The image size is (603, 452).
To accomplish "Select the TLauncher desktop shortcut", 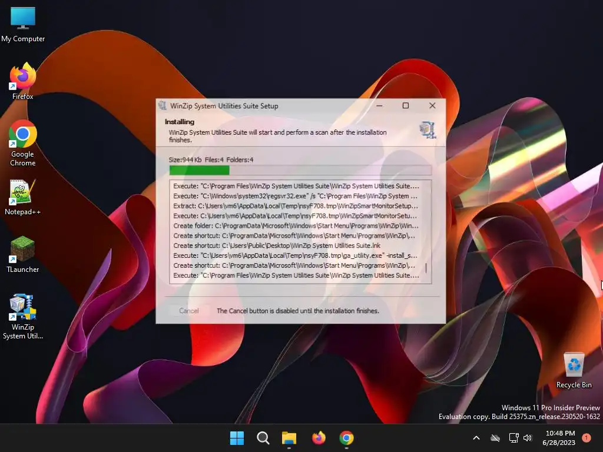I will tap(23, 255).
